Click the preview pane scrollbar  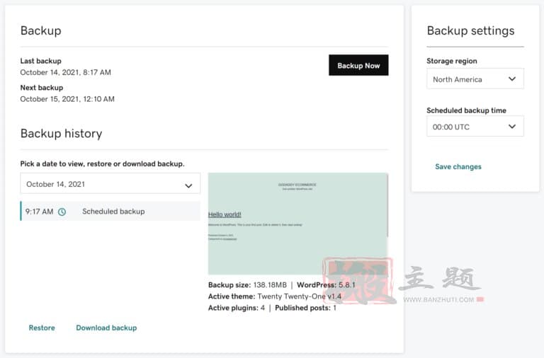[x=387, y=206]
